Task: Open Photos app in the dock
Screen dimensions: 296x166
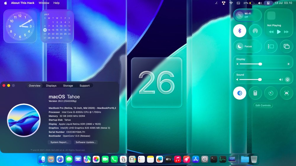Action: point(96,160)
